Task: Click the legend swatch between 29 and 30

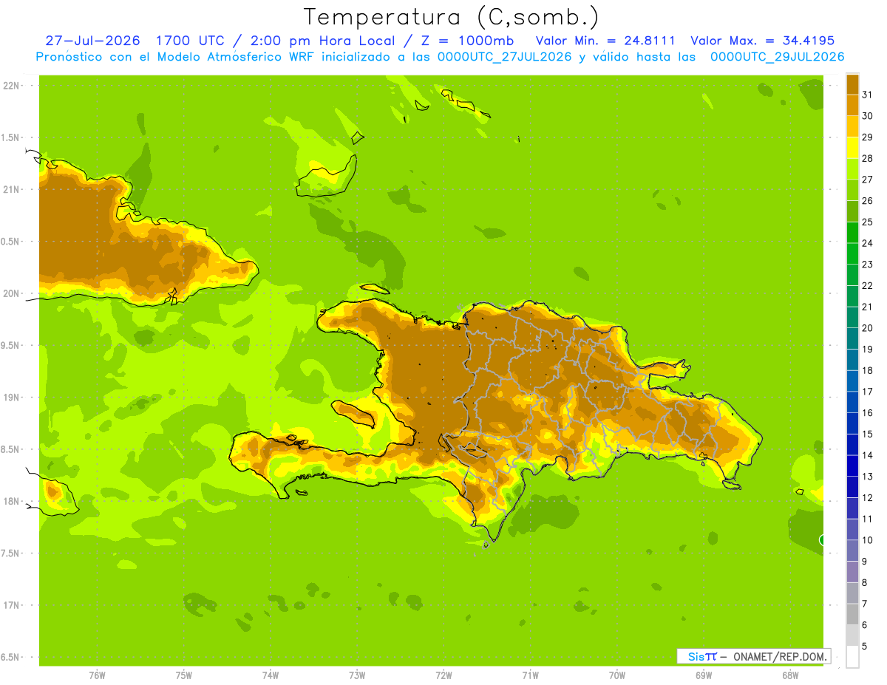Action: (x=852, y=126)
